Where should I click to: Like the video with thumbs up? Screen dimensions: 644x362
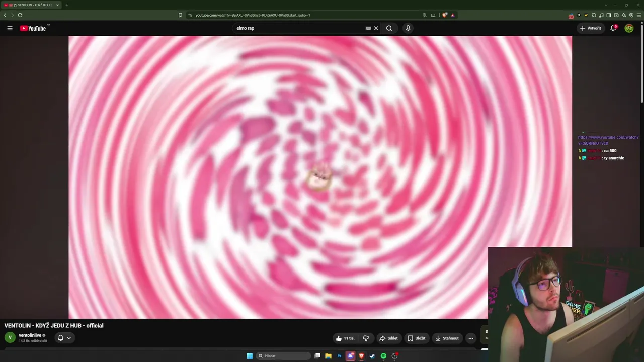click(x=345, y=338)
